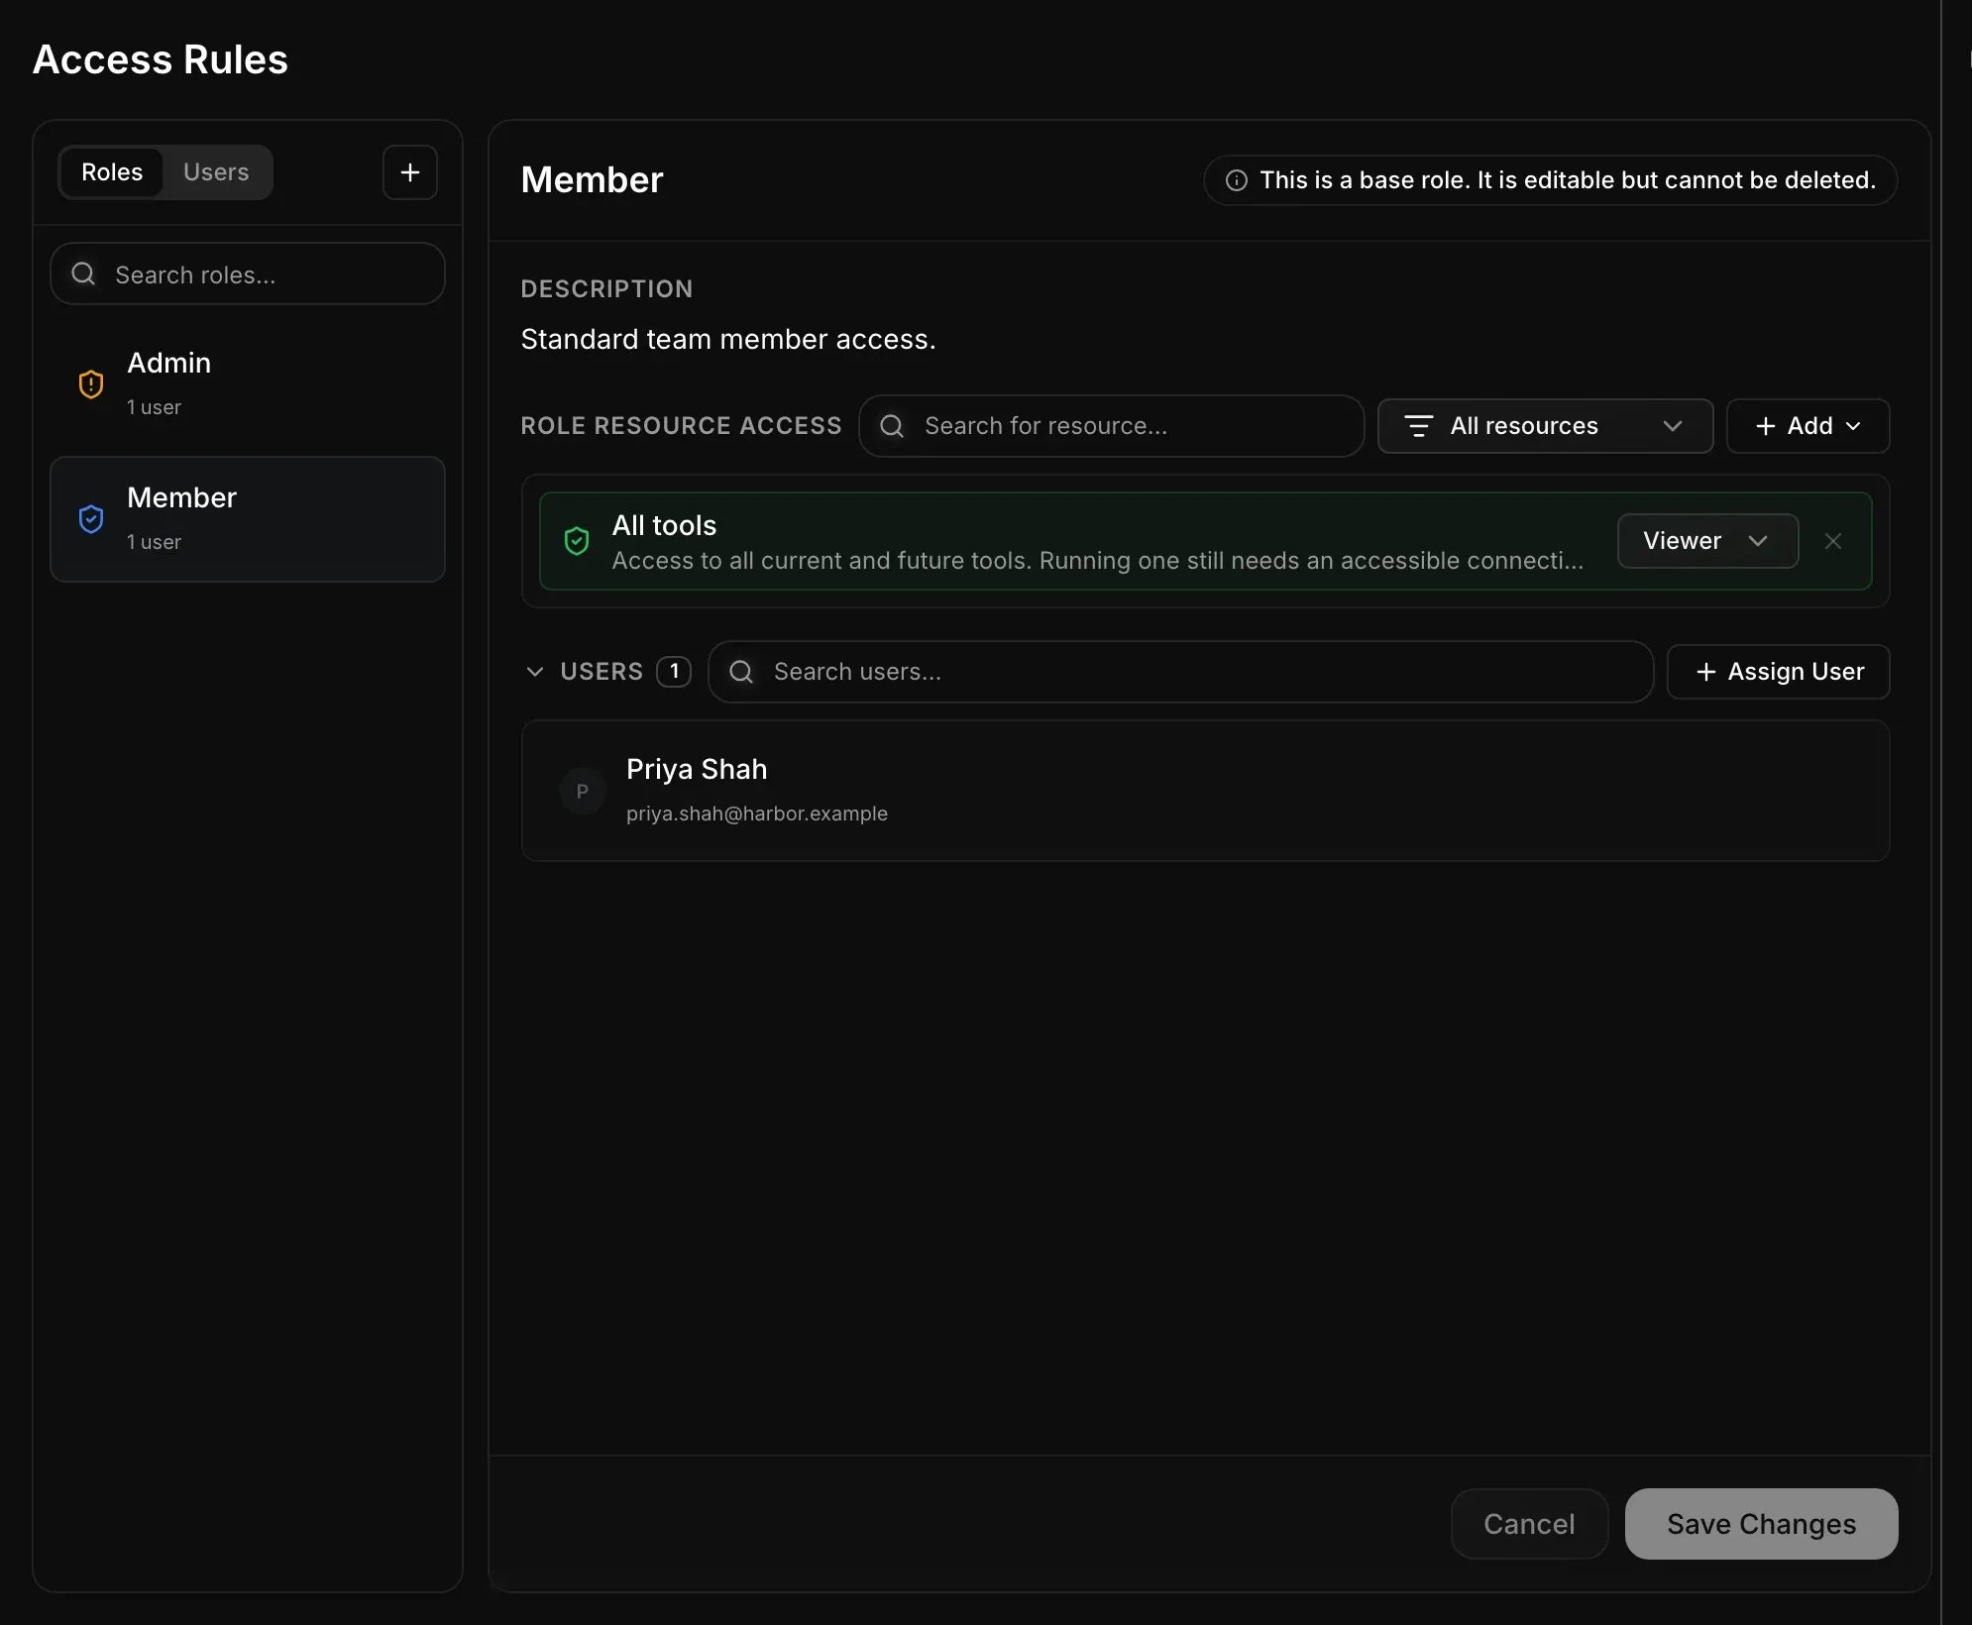Click the magnifier icon in Search for resource
The image size is (1972, 1625).
coord(892,426)
